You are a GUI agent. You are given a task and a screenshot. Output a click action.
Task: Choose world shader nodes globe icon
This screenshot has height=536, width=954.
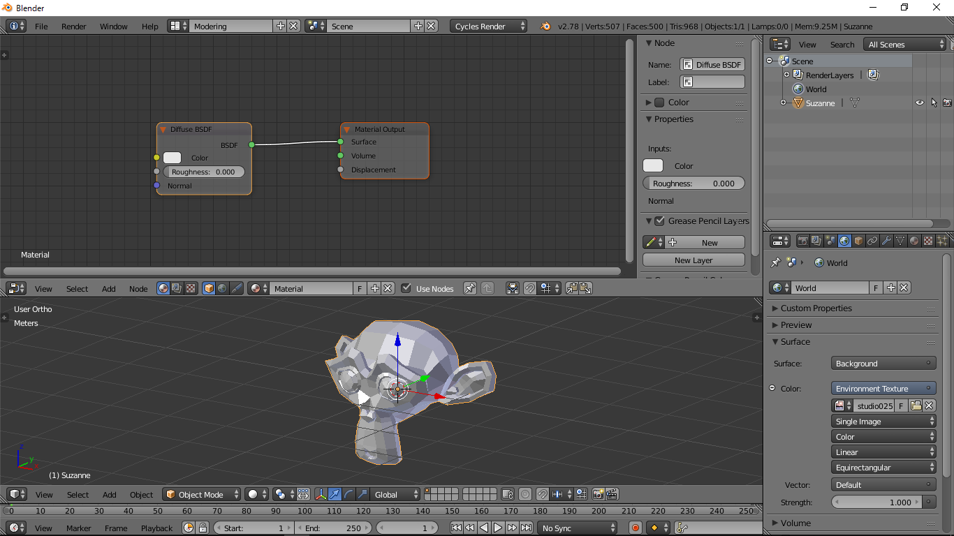tap(222, 288)
